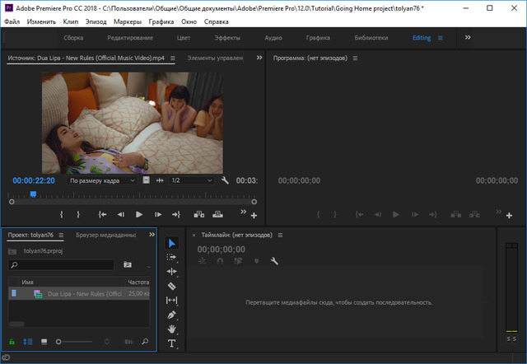This screenshot has width=527, height=364.
Task: Open the 'По размеру кадра' zoom dropdown
Action: tap(102, 180)
